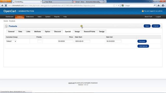
Task: Open the Help menu
Action: pos(65,17)
